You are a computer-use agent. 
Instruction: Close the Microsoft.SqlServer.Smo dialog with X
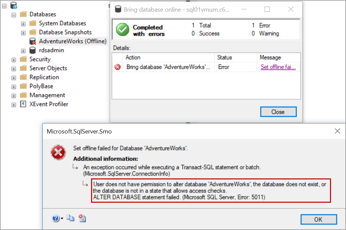[337, 131]
